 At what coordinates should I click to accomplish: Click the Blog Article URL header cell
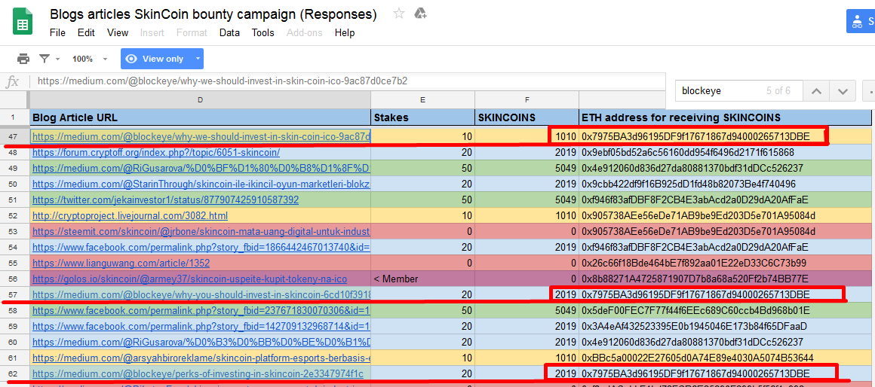(x=200, y=117)
